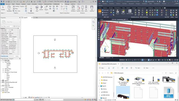
Task: Select Level 1 in Project Browser
Action: tap(8, 65)
